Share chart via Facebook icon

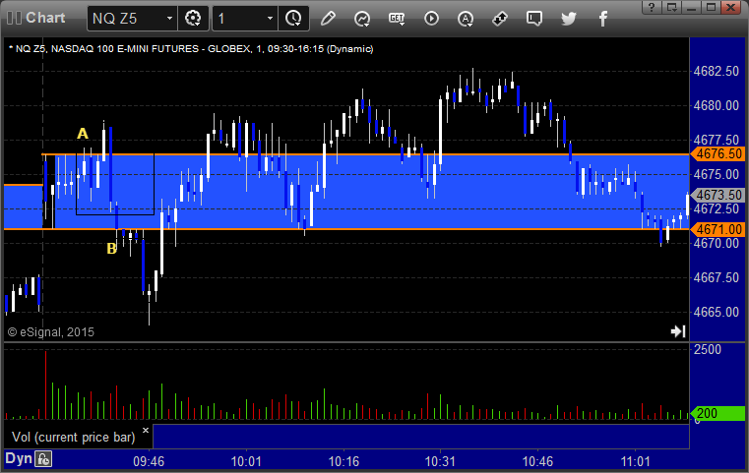(603, 19)
